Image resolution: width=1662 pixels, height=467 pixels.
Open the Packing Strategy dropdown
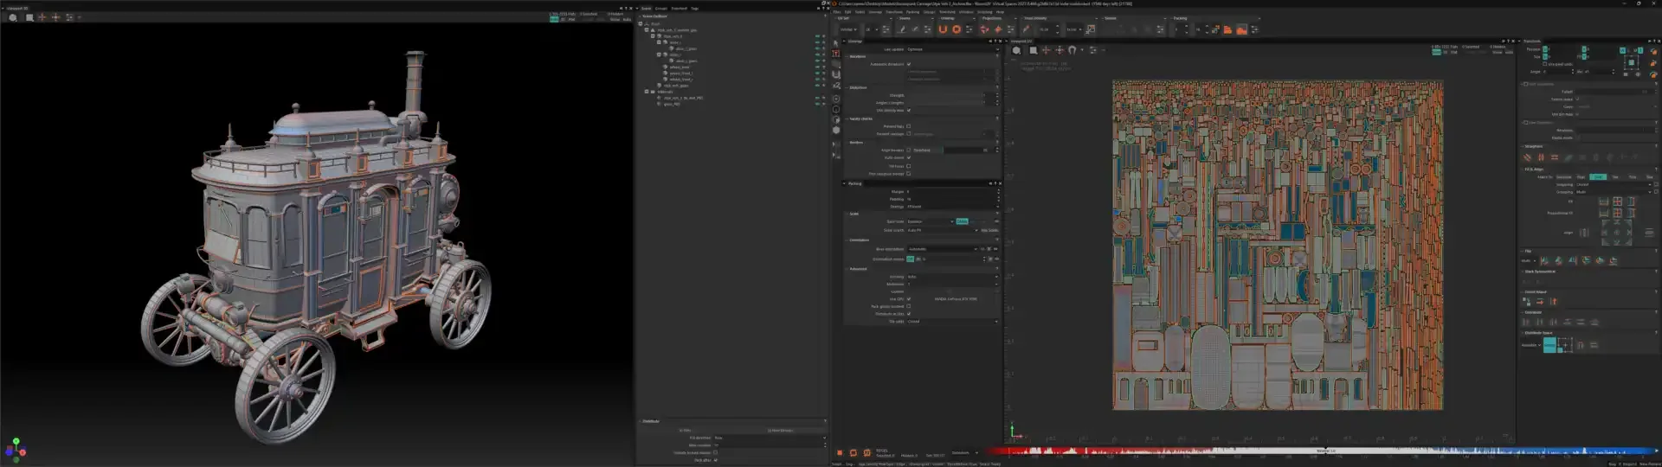point(951,206)
